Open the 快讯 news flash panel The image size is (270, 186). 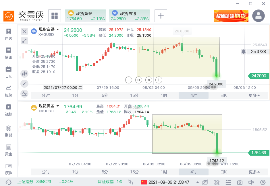(x=9, y=53)
